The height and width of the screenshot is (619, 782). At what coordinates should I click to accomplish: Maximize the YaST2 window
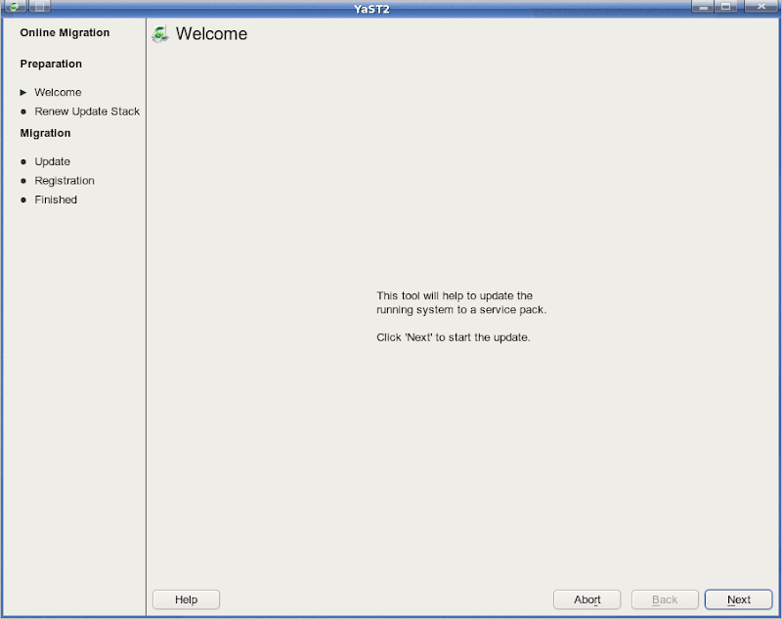coord(725,6)
